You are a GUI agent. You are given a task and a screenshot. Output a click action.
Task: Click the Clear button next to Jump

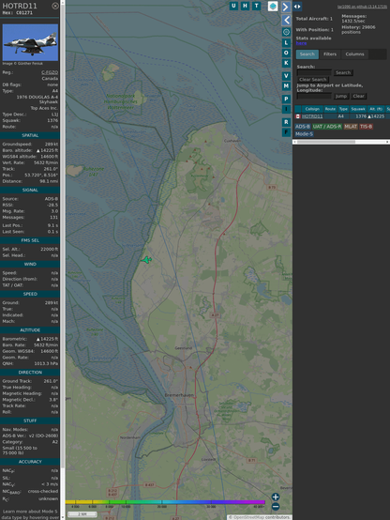pyautogui.click(x=358, y=96)
